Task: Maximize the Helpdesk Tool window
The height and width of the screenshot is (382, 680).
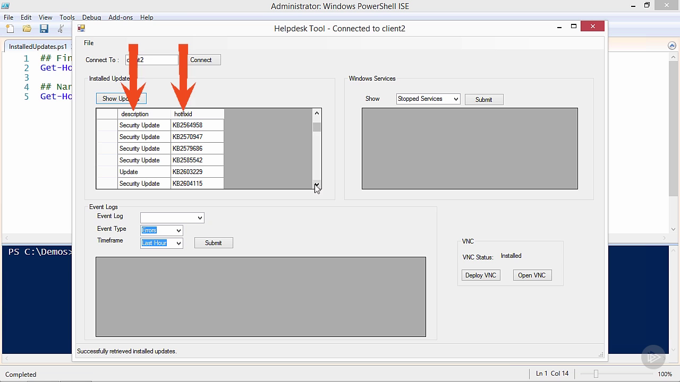Action: tap(574, 27)
